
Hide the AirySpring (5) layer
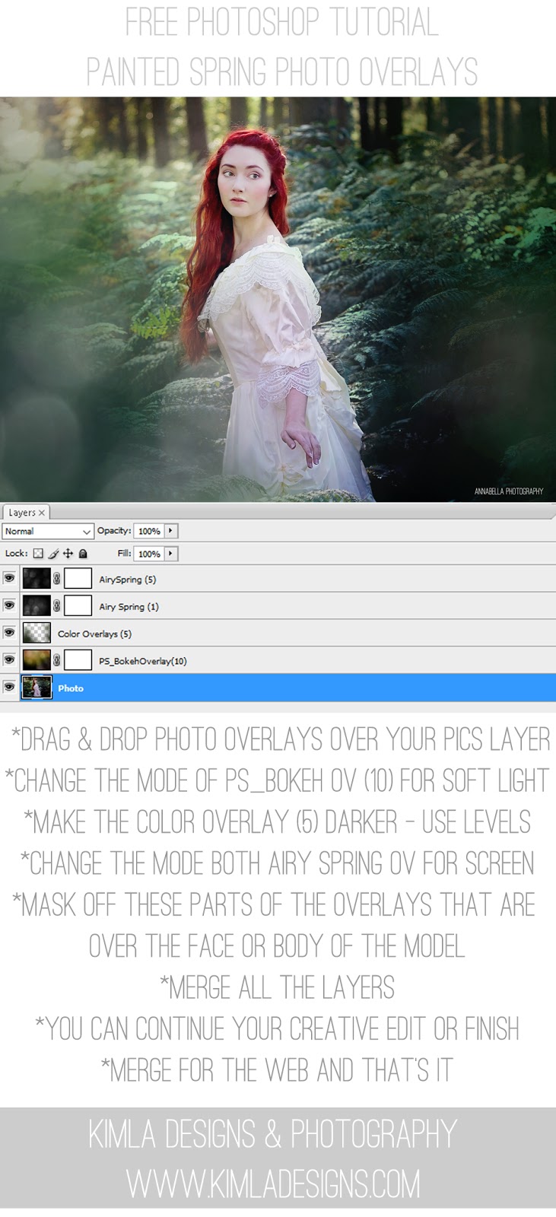(x=9, y=578)
